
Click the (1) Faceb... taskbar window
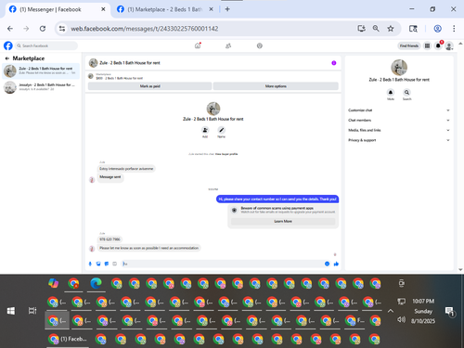pyautogui.click(x=68, y=339)
